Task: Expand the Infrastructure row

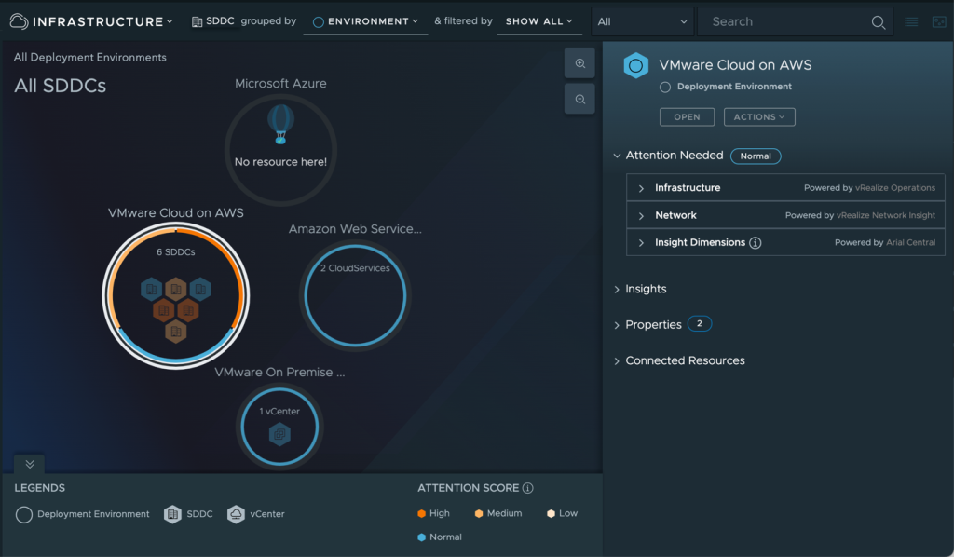Action: click(x=641, y=188)
